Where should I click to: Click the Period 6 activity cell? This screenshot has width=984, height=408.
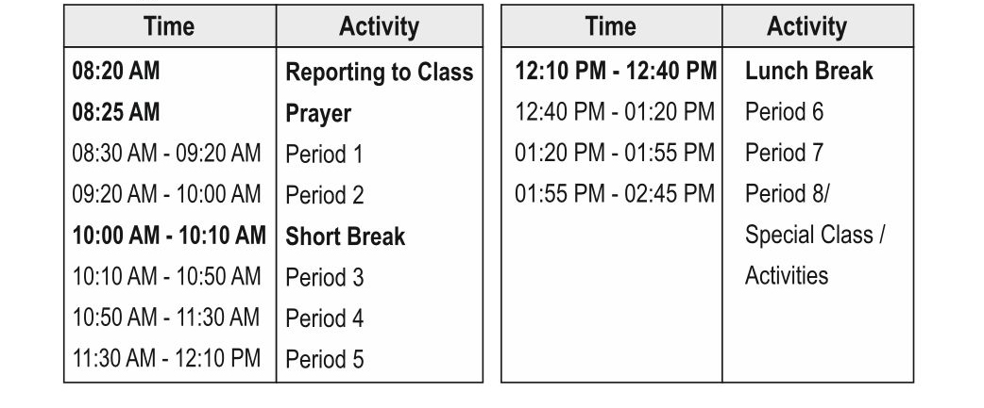tap(784, 112)
